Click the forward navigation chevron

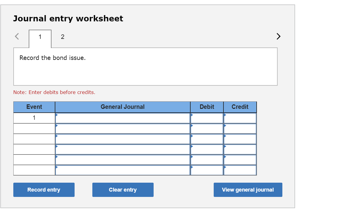pos(278,36)
